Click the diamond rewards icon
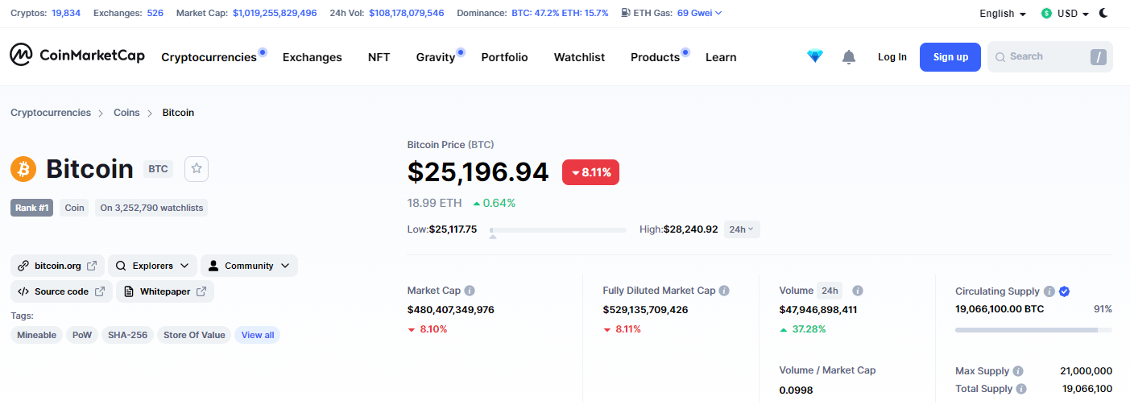 [x=815, y=56]
